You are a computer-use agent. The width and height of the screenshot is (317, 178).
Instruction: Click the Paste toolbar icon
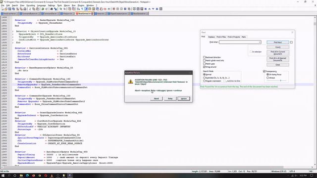[x=38, y=9]
